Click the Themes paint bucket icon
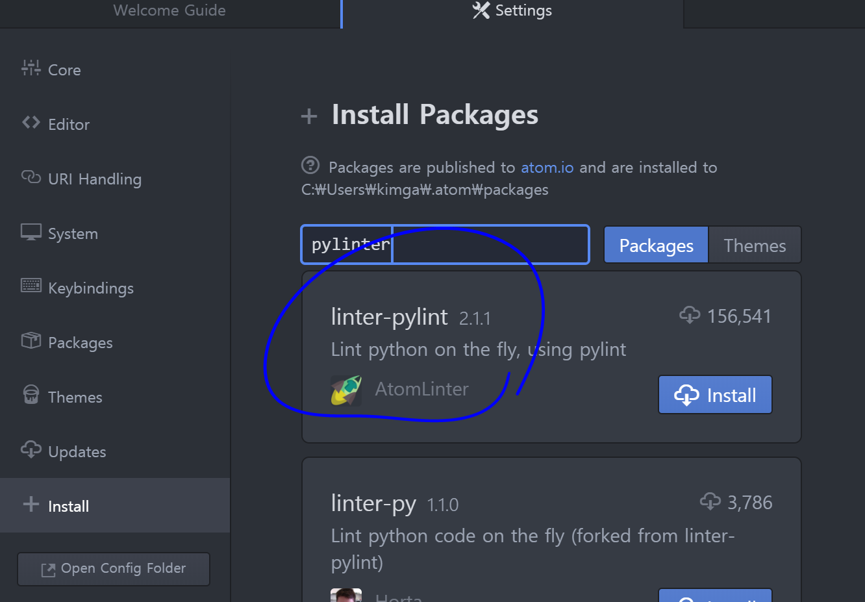 click(31, 394)
